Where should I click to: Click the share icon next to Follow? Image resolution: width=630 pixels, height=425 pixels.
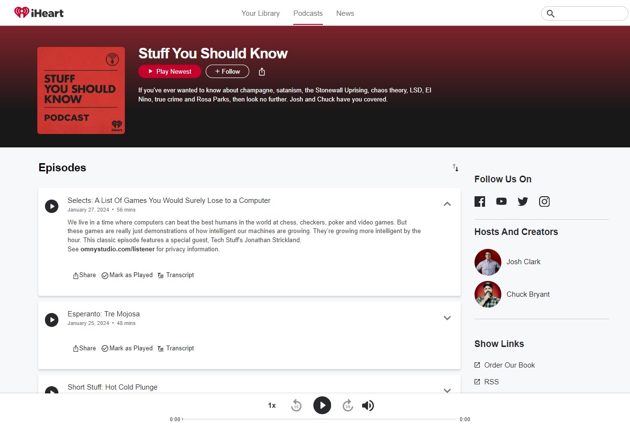261,71
